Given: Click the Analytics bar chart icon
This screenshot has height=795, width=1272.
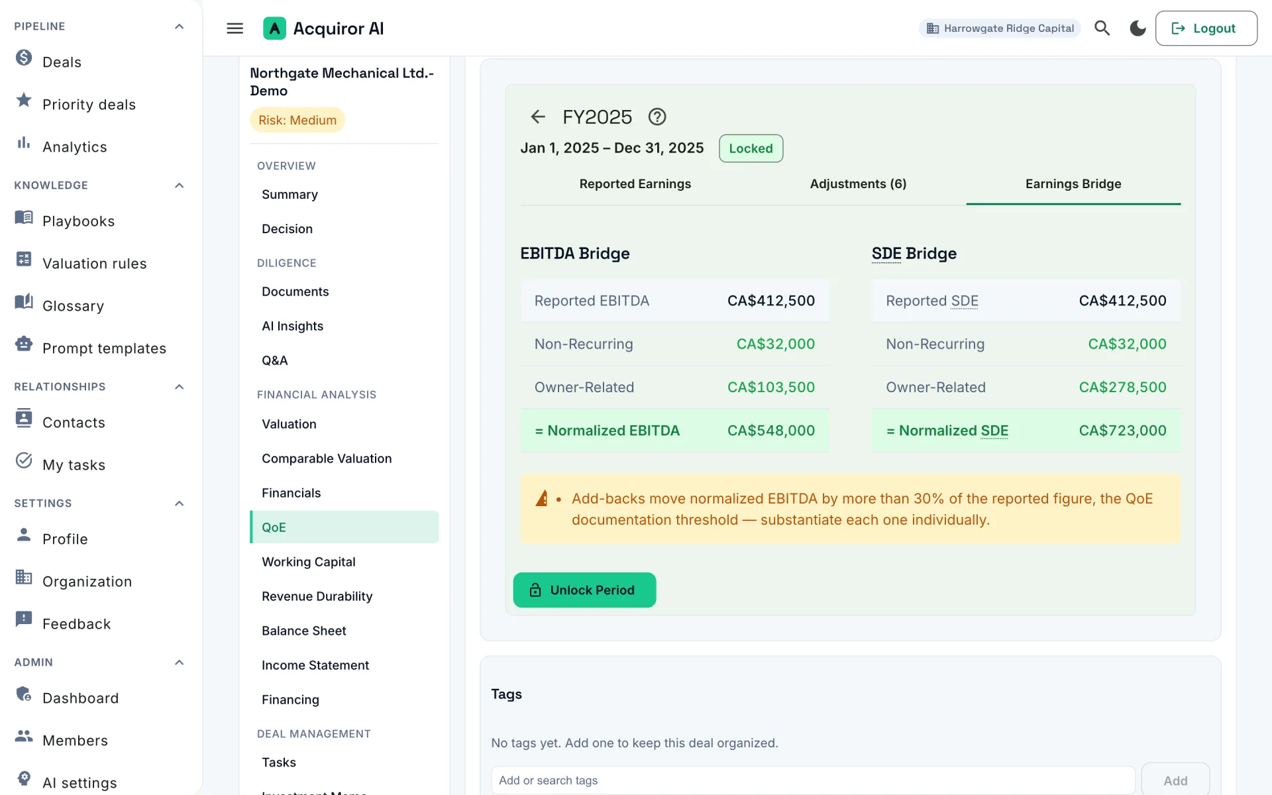Looking at the screenshot, I should tap(24, 142).
